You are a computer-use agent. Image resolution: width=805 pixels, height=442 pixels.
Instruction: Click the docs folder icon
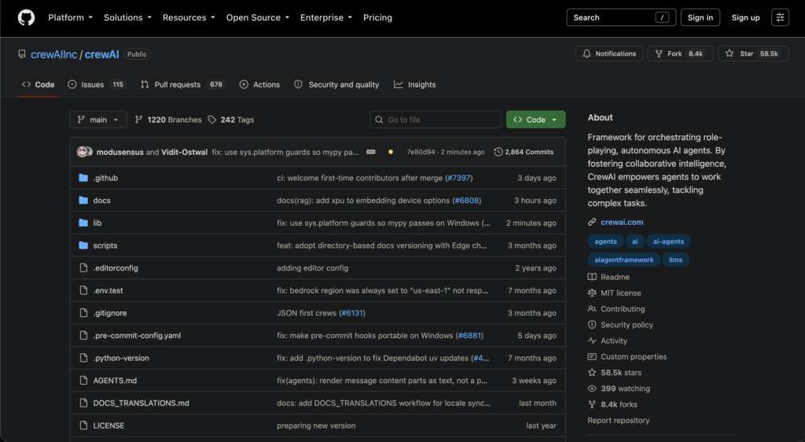click(x=83, y=201)
